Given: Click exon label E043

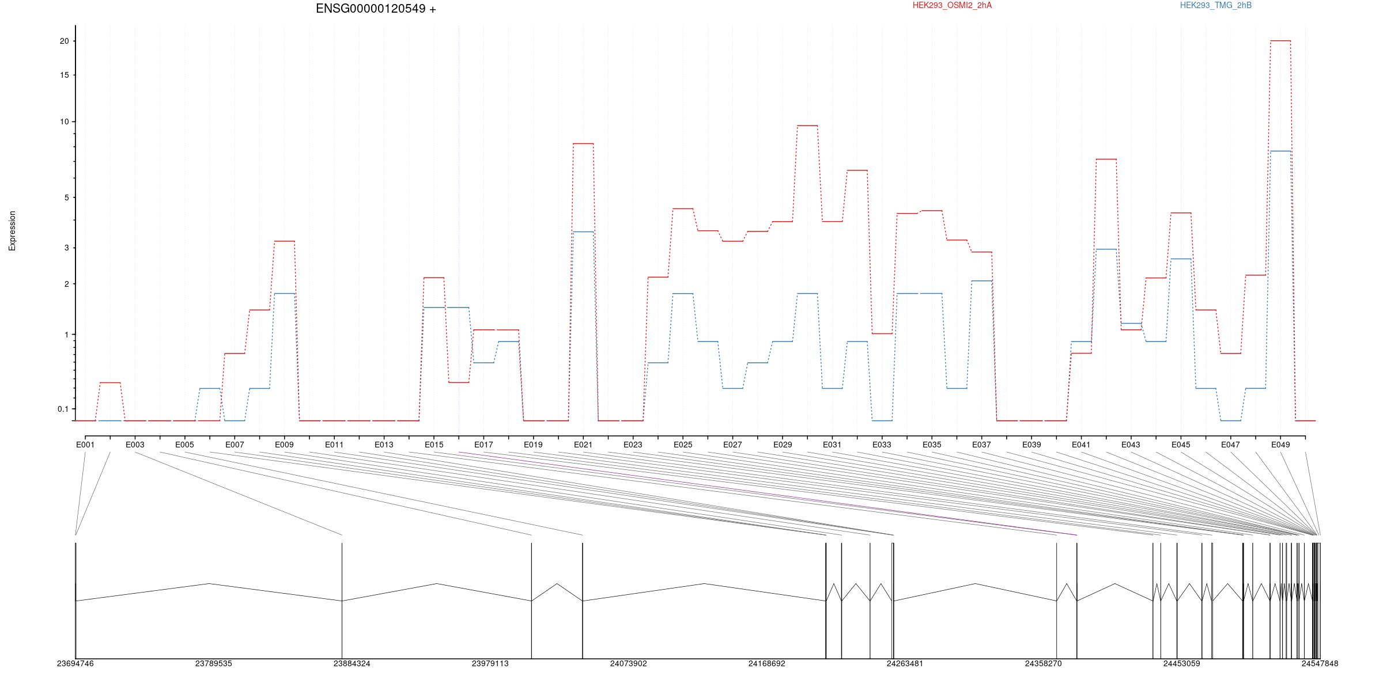Looking at the screenshot, I should coord(1131,445).
